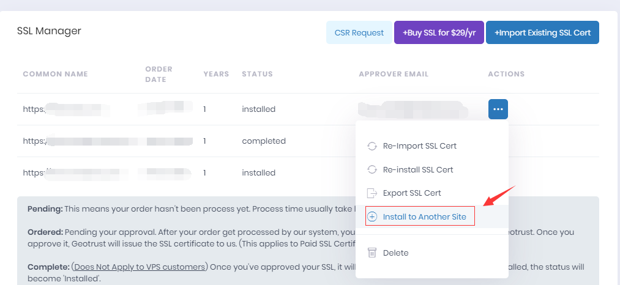Select Export SSL Cert option
The image size is (620, 285).
(412, 193)
